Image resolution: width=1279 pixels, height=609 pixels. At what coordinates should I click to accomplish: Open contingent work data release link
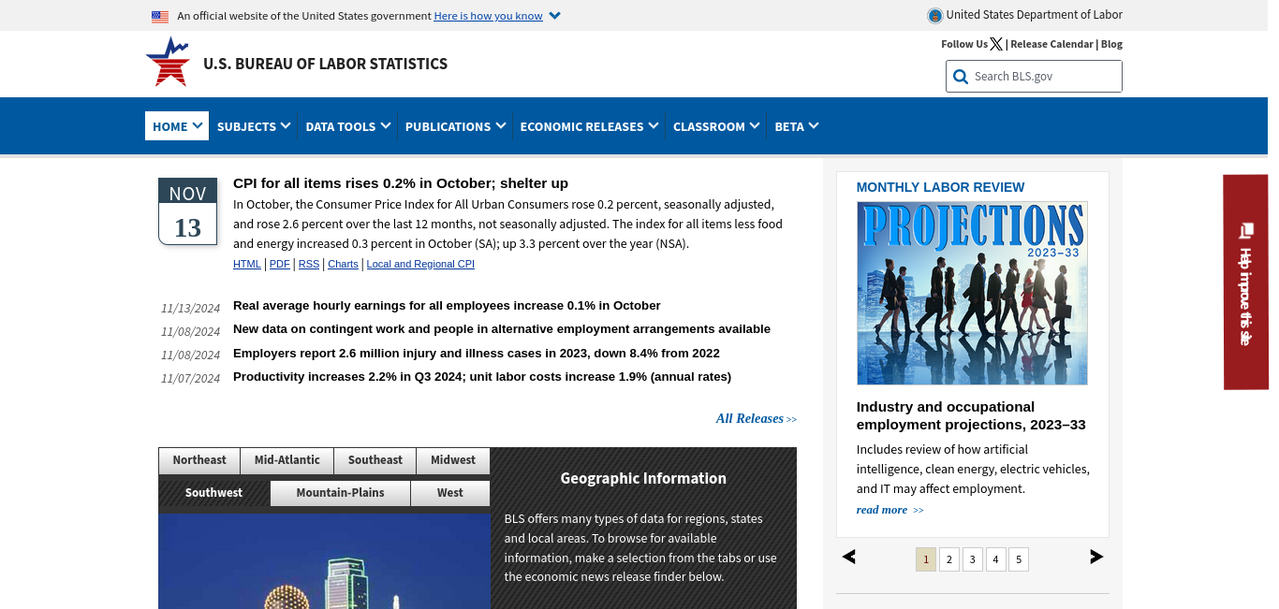[x=502, y=329]
